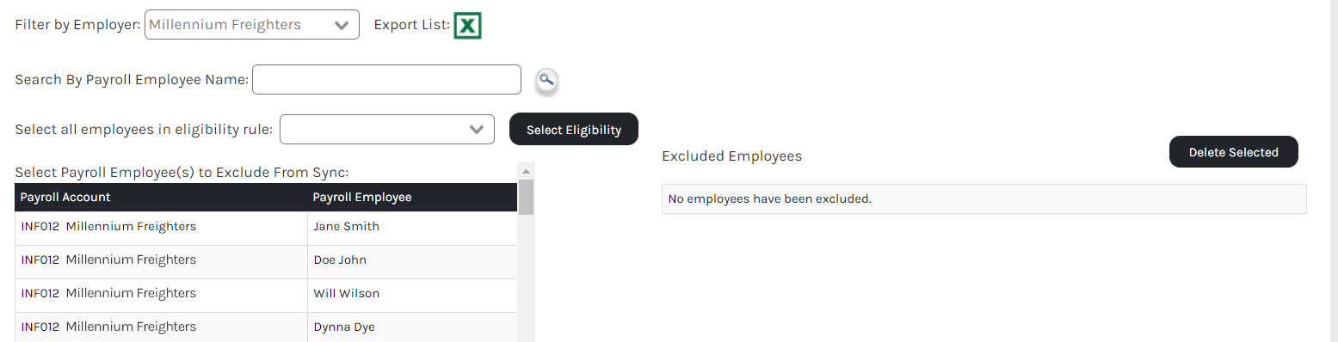1338x342 pixels.
Task: Expand the eligibility rule dropdown
Action: [x=387, y=130]
